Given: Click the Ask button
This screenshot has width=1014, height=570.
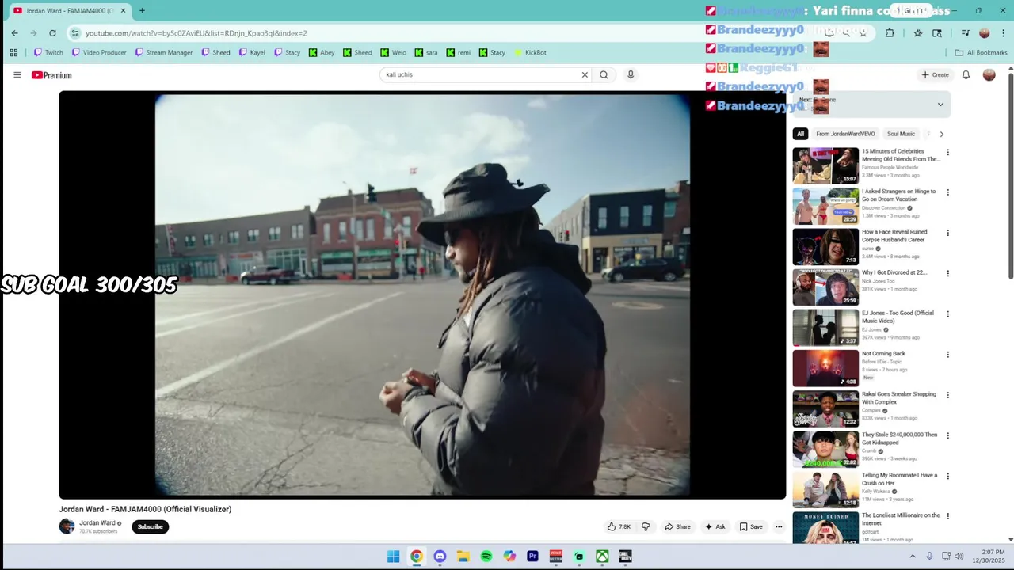Looking at the screenshot, I should 715,526.
